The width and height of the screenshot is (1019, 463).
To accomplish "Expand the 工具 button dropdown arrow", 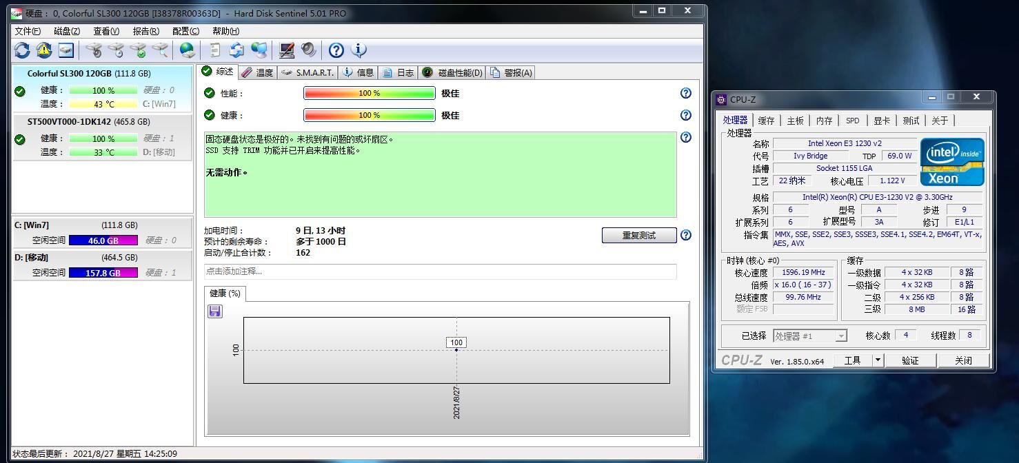I will 878,360.
